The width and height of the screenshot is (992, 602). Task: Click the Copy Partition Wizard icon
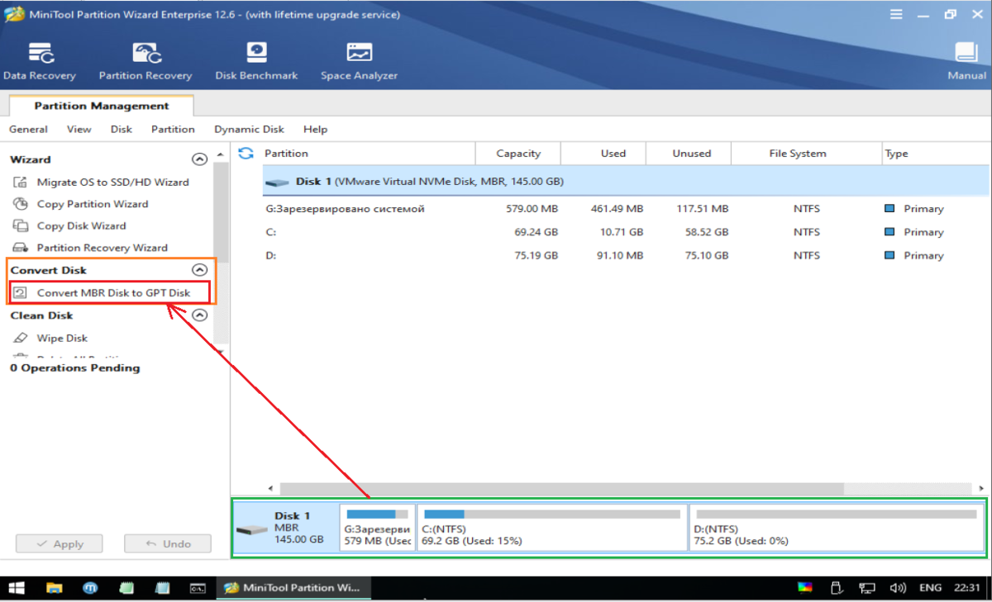pos(21,204)
